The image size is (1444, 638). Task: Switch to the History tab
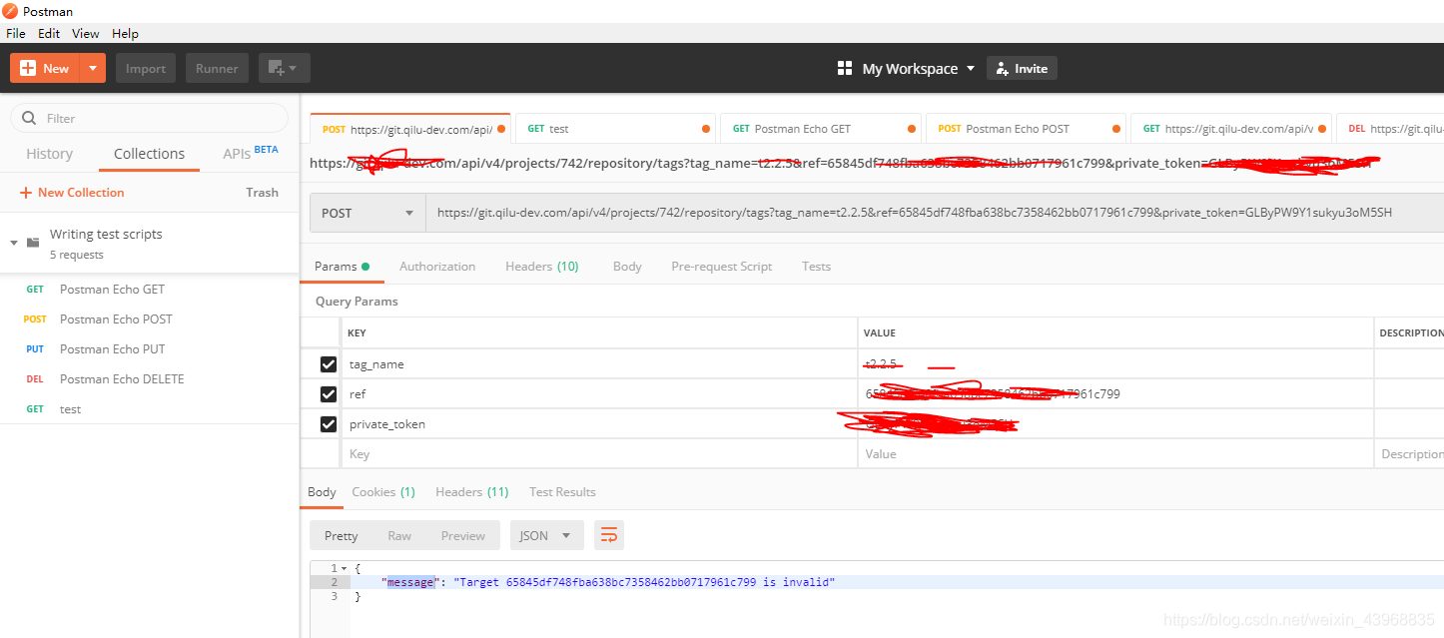pos(49,154)
